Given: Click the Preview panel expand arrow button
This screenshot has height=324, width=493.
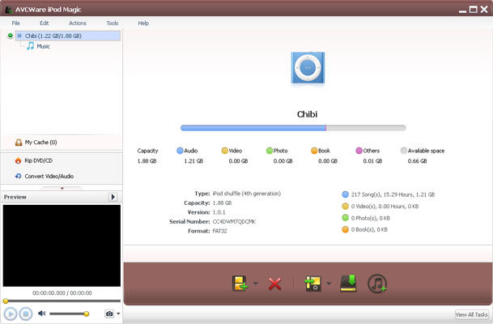Looking at the screenshot, I should [113, 197].
